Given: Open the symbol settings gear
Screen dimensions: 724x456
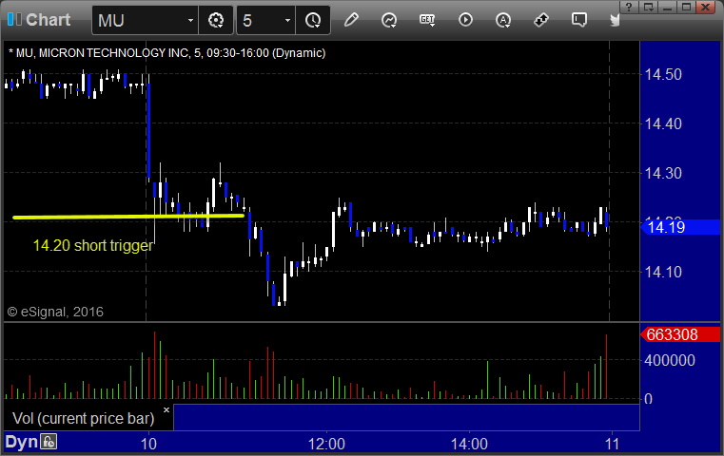Looking at the screenshot, I should click(x=216, y=20).
